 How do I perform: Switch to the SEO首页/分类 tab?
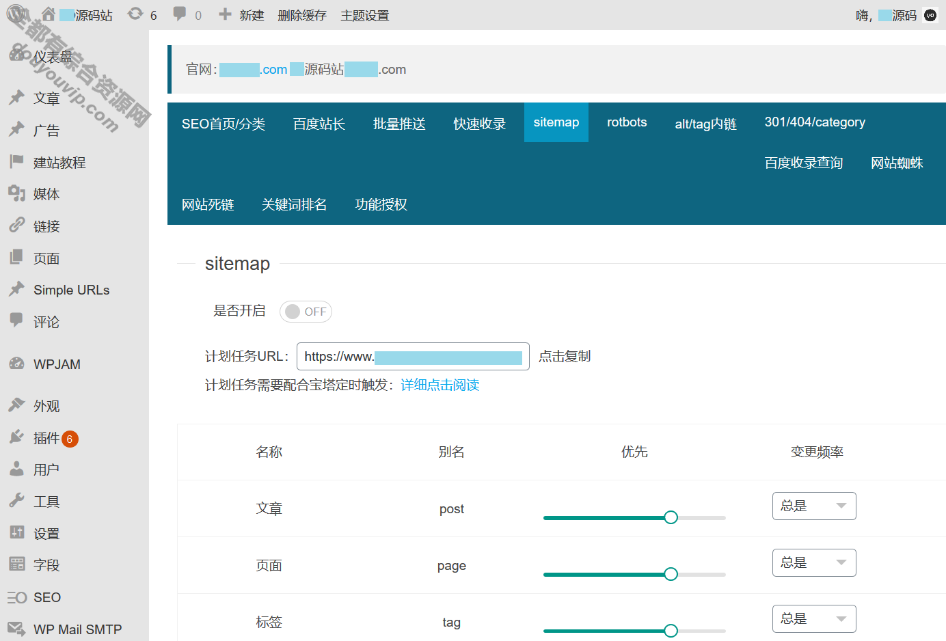pos(224,124)
